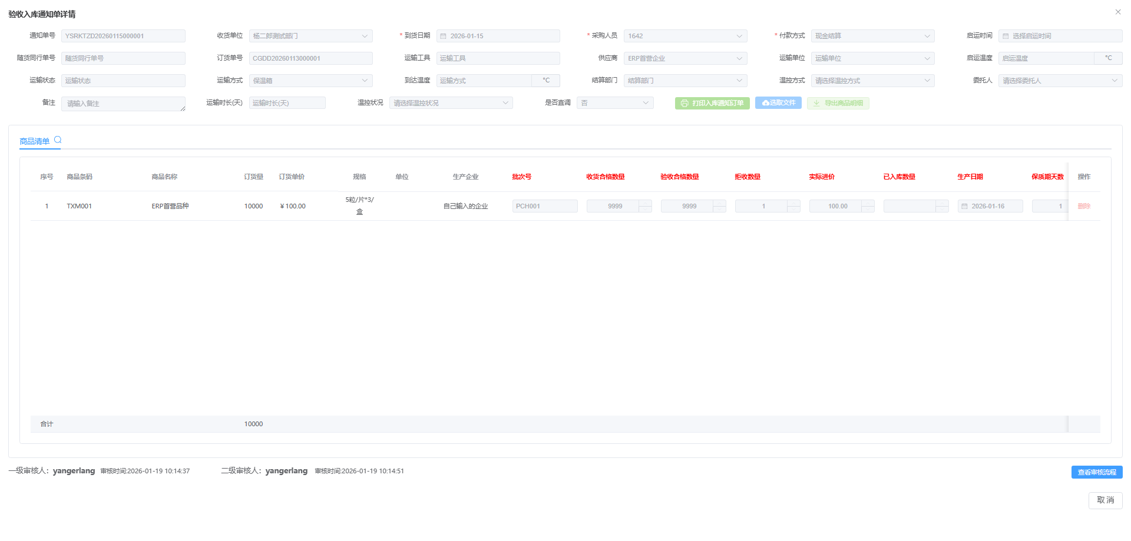The height and width of the screenshot is (541, 1131).
Task: Increase the 收货合格数量 stepper value
Action: click(x=645, y=203)
